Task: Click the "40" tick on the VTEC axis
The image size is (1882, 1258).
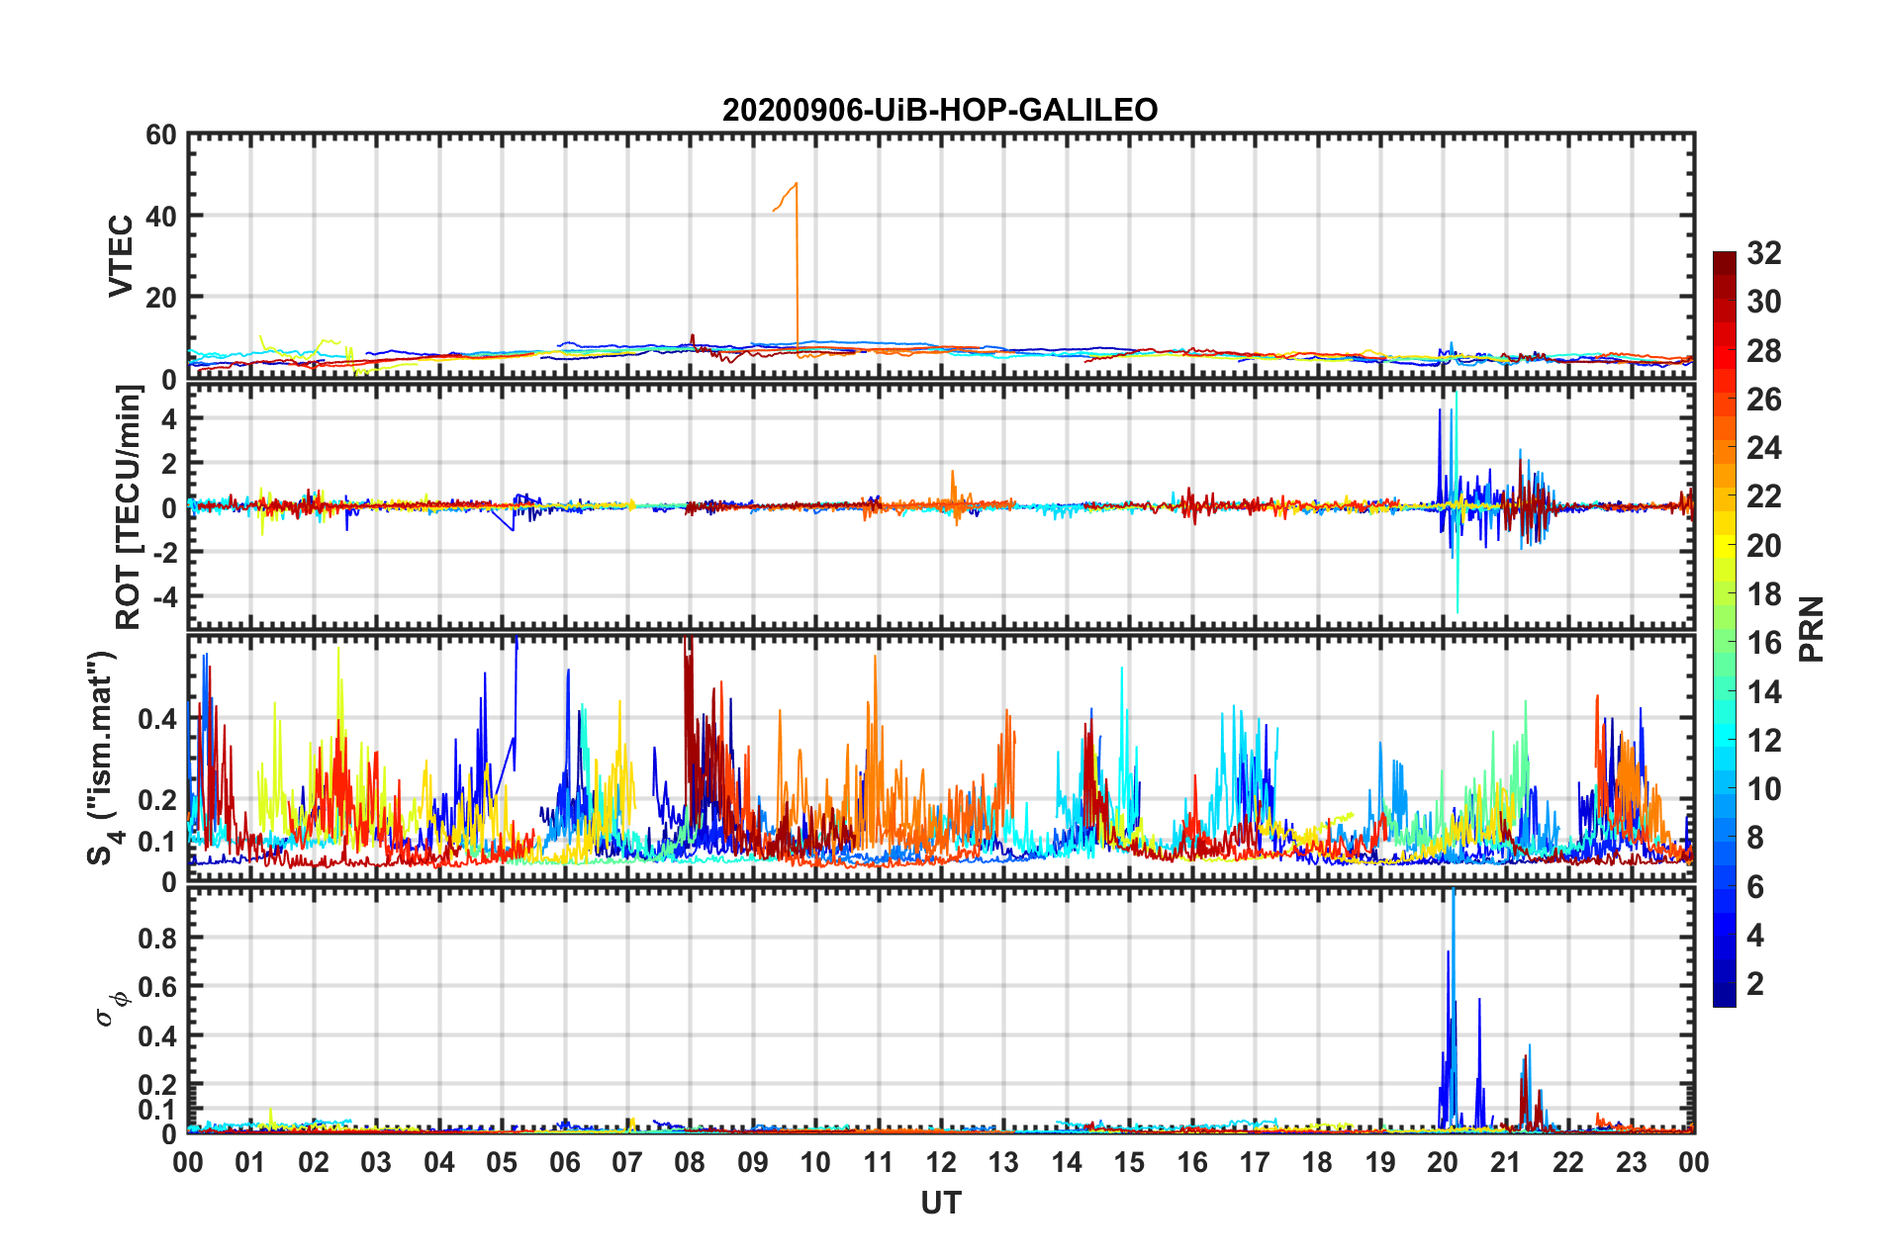Action: [x=161, y=216]
